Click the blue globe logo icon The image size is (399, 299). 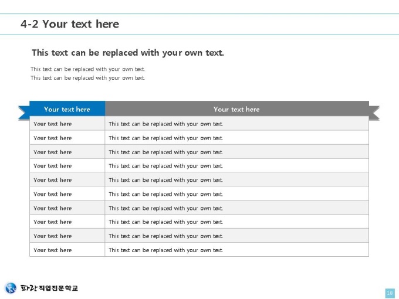point(11,288)
